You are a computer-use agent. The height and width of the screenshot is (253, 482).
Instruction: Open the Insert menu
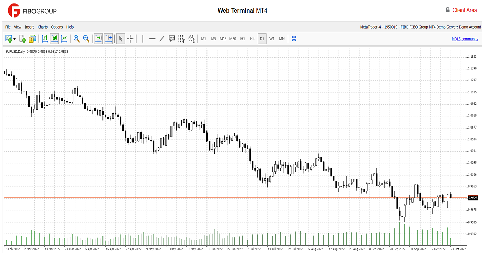[x=29, y=27]
